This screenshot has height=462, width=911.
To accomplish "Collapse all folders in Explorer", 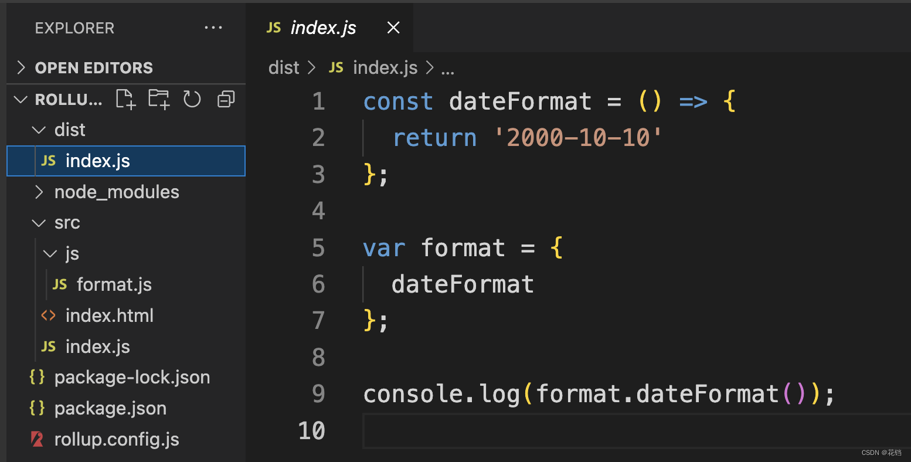I will pos(226,99).
